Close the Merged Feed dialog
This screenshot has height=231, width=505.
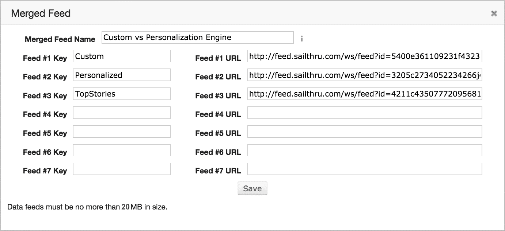[494, 13]
